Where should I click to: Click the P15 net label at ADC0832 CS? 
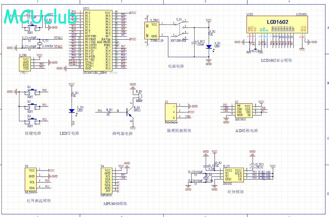(225, 105)
